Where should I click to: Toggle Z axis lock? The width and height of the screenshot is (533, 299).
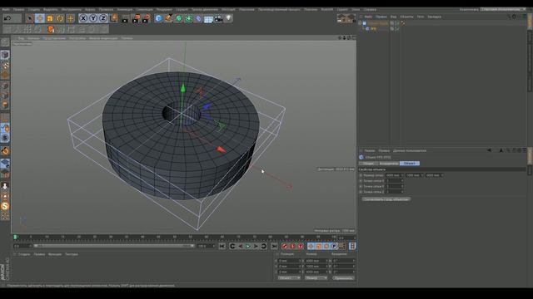(103, 18)
